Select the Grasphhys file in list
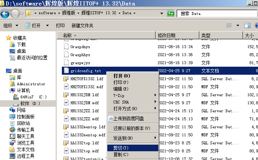The width and height of the screenshot is (258, 160). pyautogui.click(x=80, y=55)
